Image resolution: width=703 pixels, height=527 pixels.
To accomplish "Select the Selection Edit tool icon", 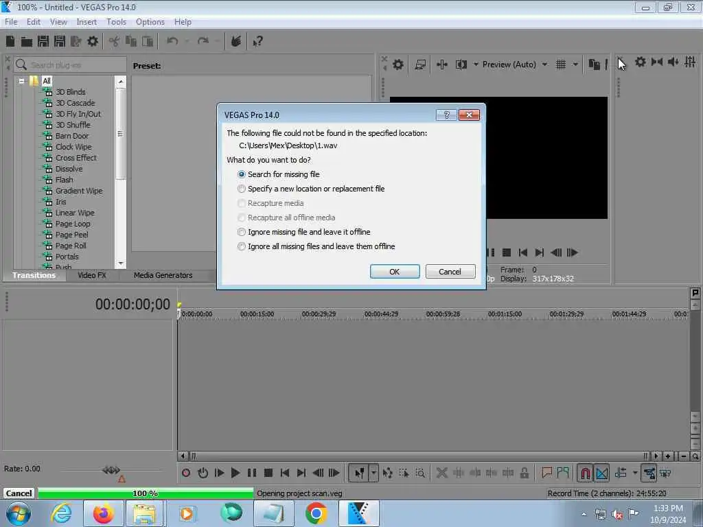I will [404, 473].
